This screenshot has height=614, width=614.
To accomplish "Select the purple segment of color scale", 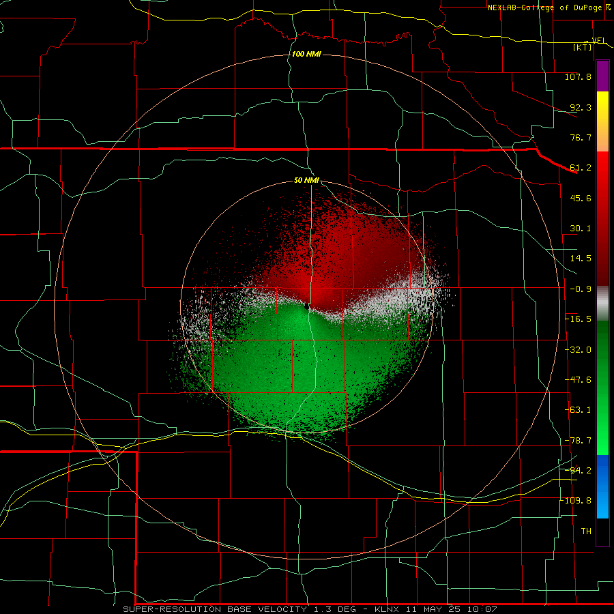I will [602, 76].
